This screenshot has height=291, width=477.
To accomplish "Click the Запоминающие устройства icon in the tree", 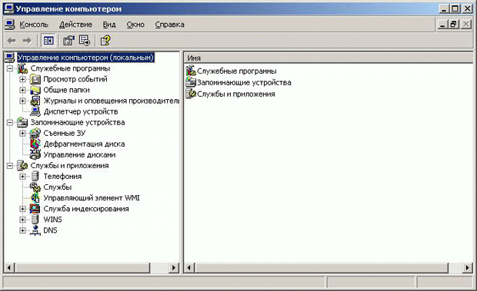I will [x=22, y=122].
